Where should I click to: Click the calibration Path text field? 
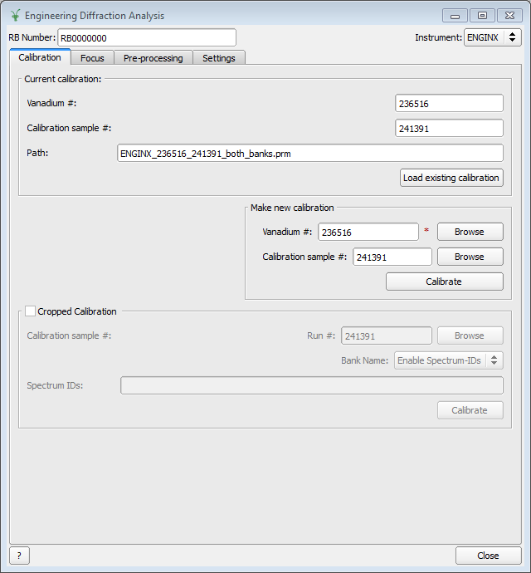tap(310, 153)
